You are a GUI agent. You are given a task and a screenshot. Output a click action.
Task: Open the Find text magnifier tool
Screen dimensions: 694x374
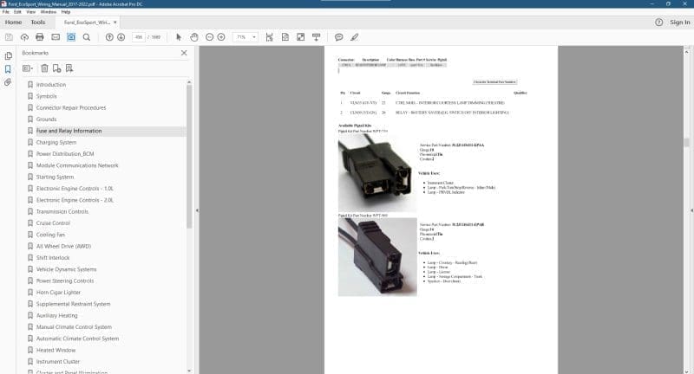(x=87, y=37)
